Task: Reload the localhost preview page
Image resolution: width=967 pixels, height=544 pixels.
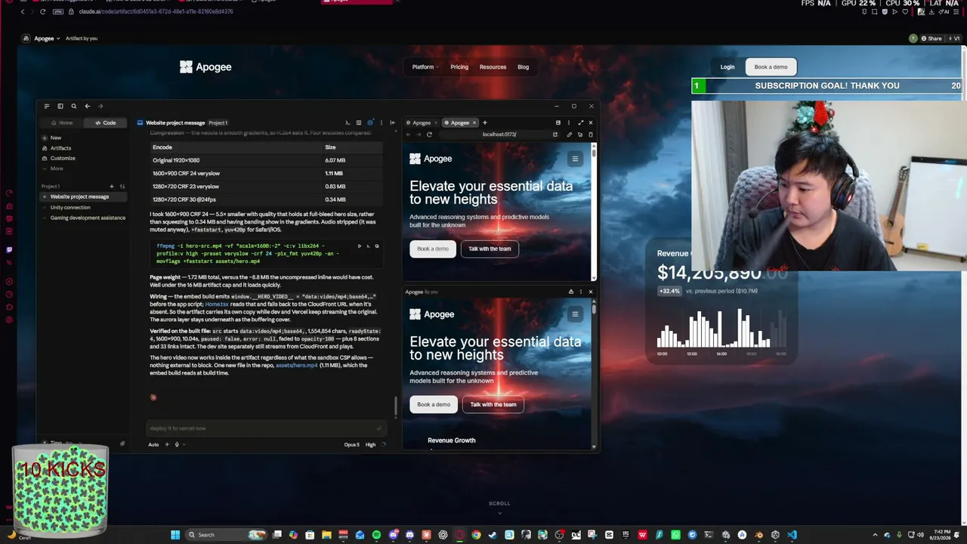Action: [429, 134]
